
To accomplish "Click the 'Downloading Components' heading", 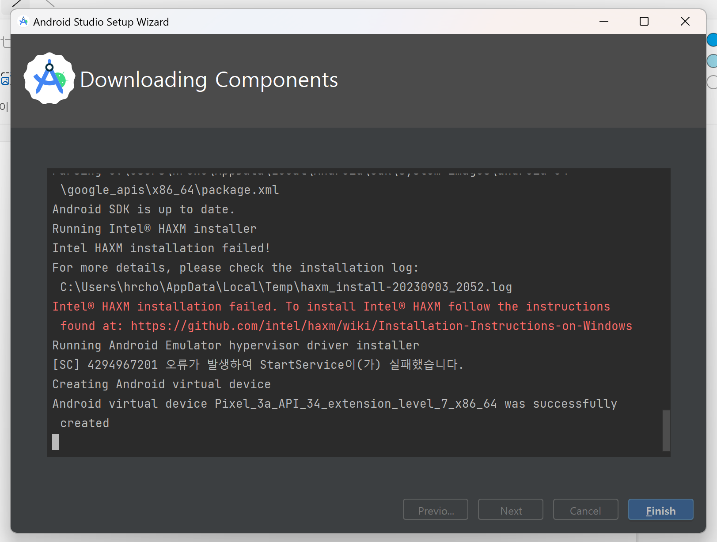I will 209,80.
